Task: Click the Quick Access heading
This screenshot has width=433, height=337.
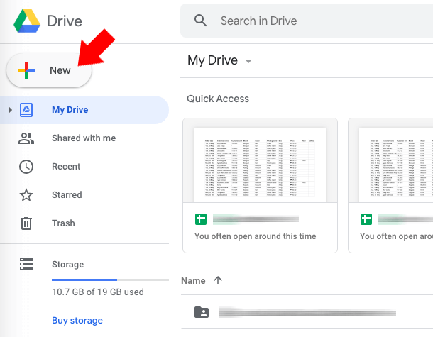Action: [218, 99]
